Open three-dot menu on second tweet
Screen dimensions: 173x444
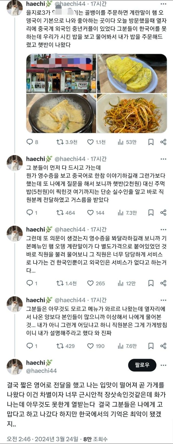[163, 159]
